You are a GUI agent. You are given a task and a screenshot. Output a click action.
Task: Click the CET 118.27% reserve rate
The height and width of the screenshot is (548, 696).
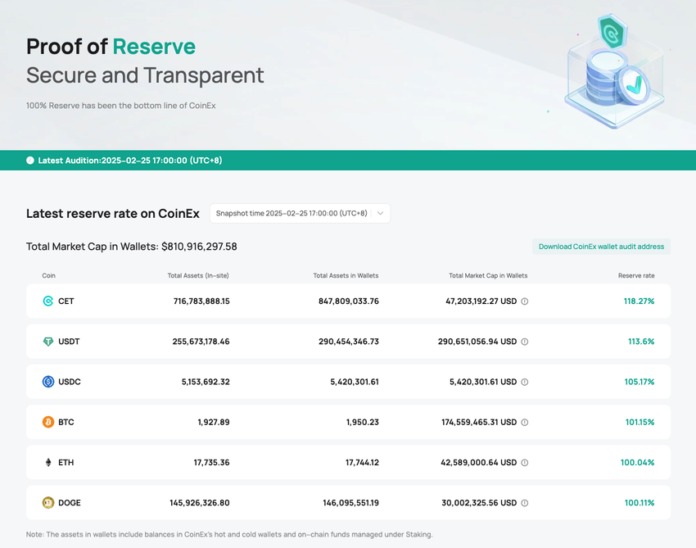coord(639,301)
